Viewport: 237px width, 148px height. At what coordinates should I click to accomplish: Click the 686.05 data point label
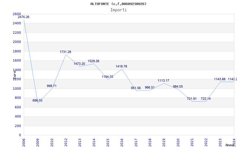(x=37, y=101)
